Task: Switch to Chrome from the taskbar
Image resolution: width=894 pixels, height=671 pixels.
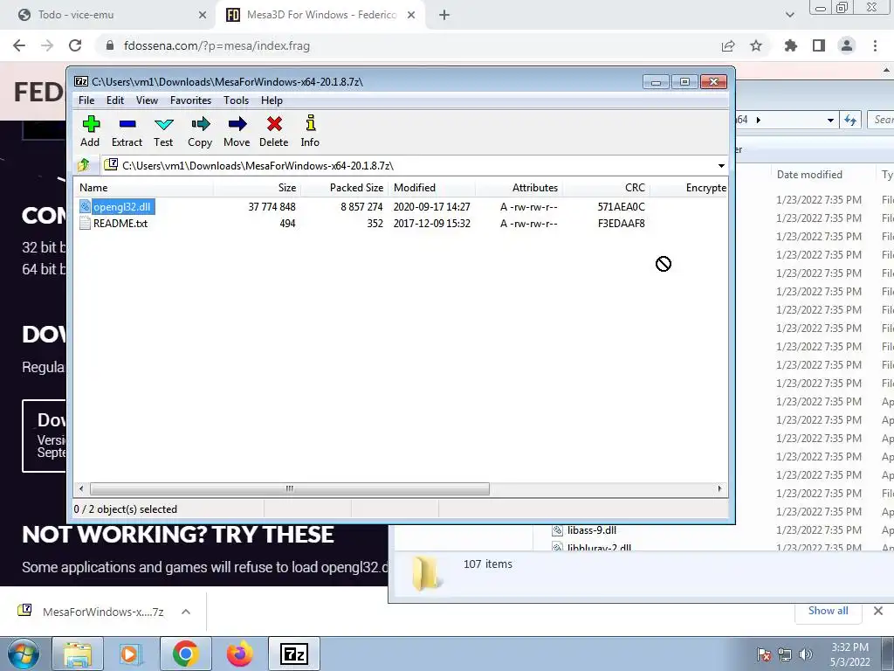Action: tap(185, 654)
